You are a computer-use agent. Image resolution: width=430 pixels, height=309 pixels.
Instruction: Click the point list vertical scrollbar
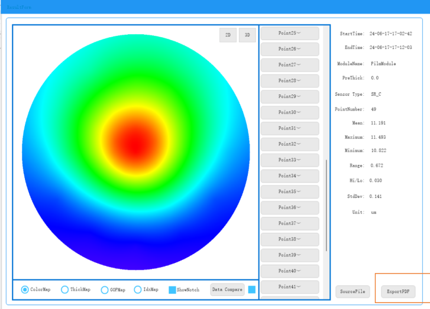click(x=326, y=204)
